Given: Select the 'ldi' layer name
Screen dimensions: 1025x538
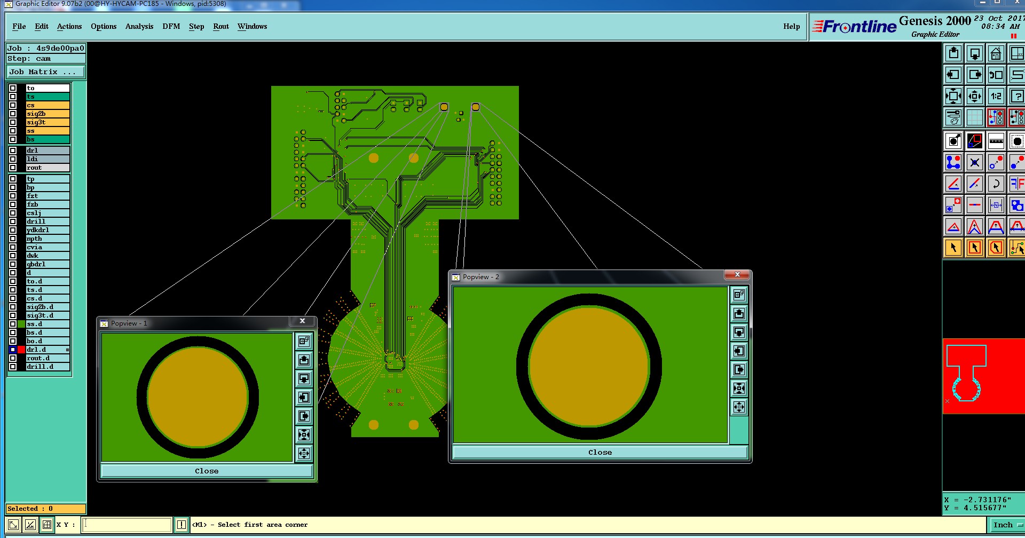Looking at the screenshot, I should pos(48,159).
